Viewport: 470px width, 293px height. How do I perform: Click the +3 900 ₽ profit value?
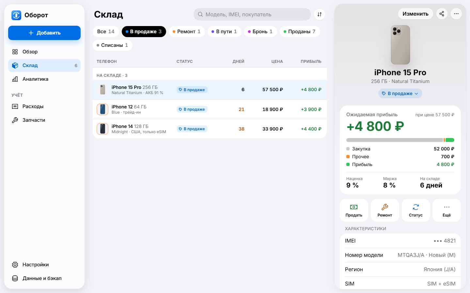click(311, 109)
